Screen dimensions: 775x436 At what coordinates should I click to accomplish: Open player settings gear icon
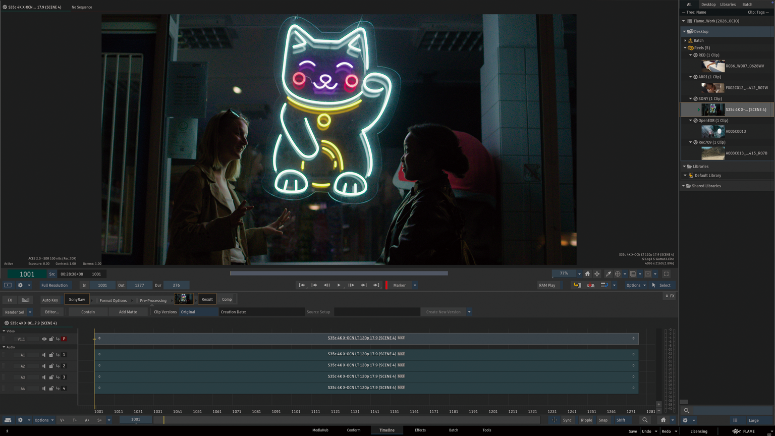20,285
